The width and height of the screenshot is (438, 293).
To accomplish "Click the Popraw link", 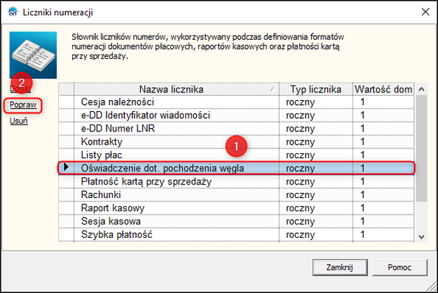I will (22, 106).
